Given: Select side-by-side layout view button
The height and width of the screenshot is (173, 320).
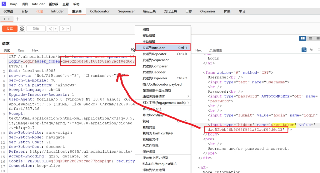Looking at the screenshot, I should point(302,38).
